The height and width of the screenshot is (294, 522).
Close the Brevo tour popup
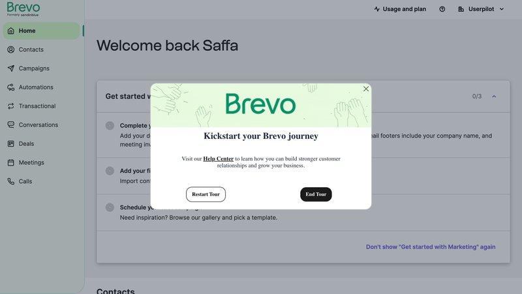tap(366, 89)
